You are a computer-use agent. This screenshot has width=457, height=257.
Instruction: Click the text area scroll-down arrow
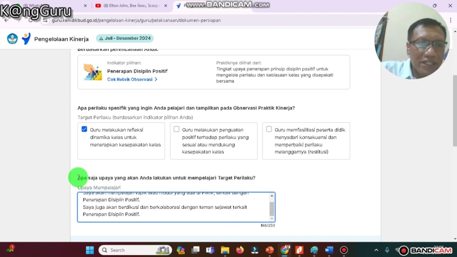pos(272,218)
